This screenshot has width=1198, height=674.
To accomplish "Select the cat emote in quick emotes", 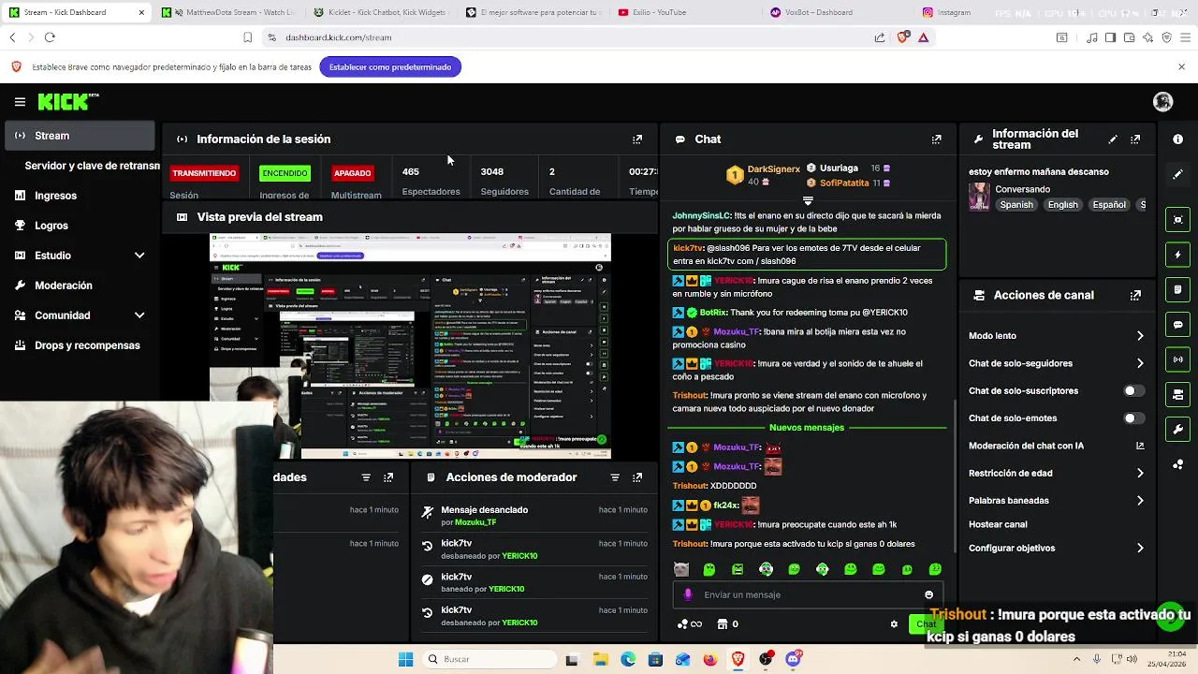I will [x=680, y=569].
